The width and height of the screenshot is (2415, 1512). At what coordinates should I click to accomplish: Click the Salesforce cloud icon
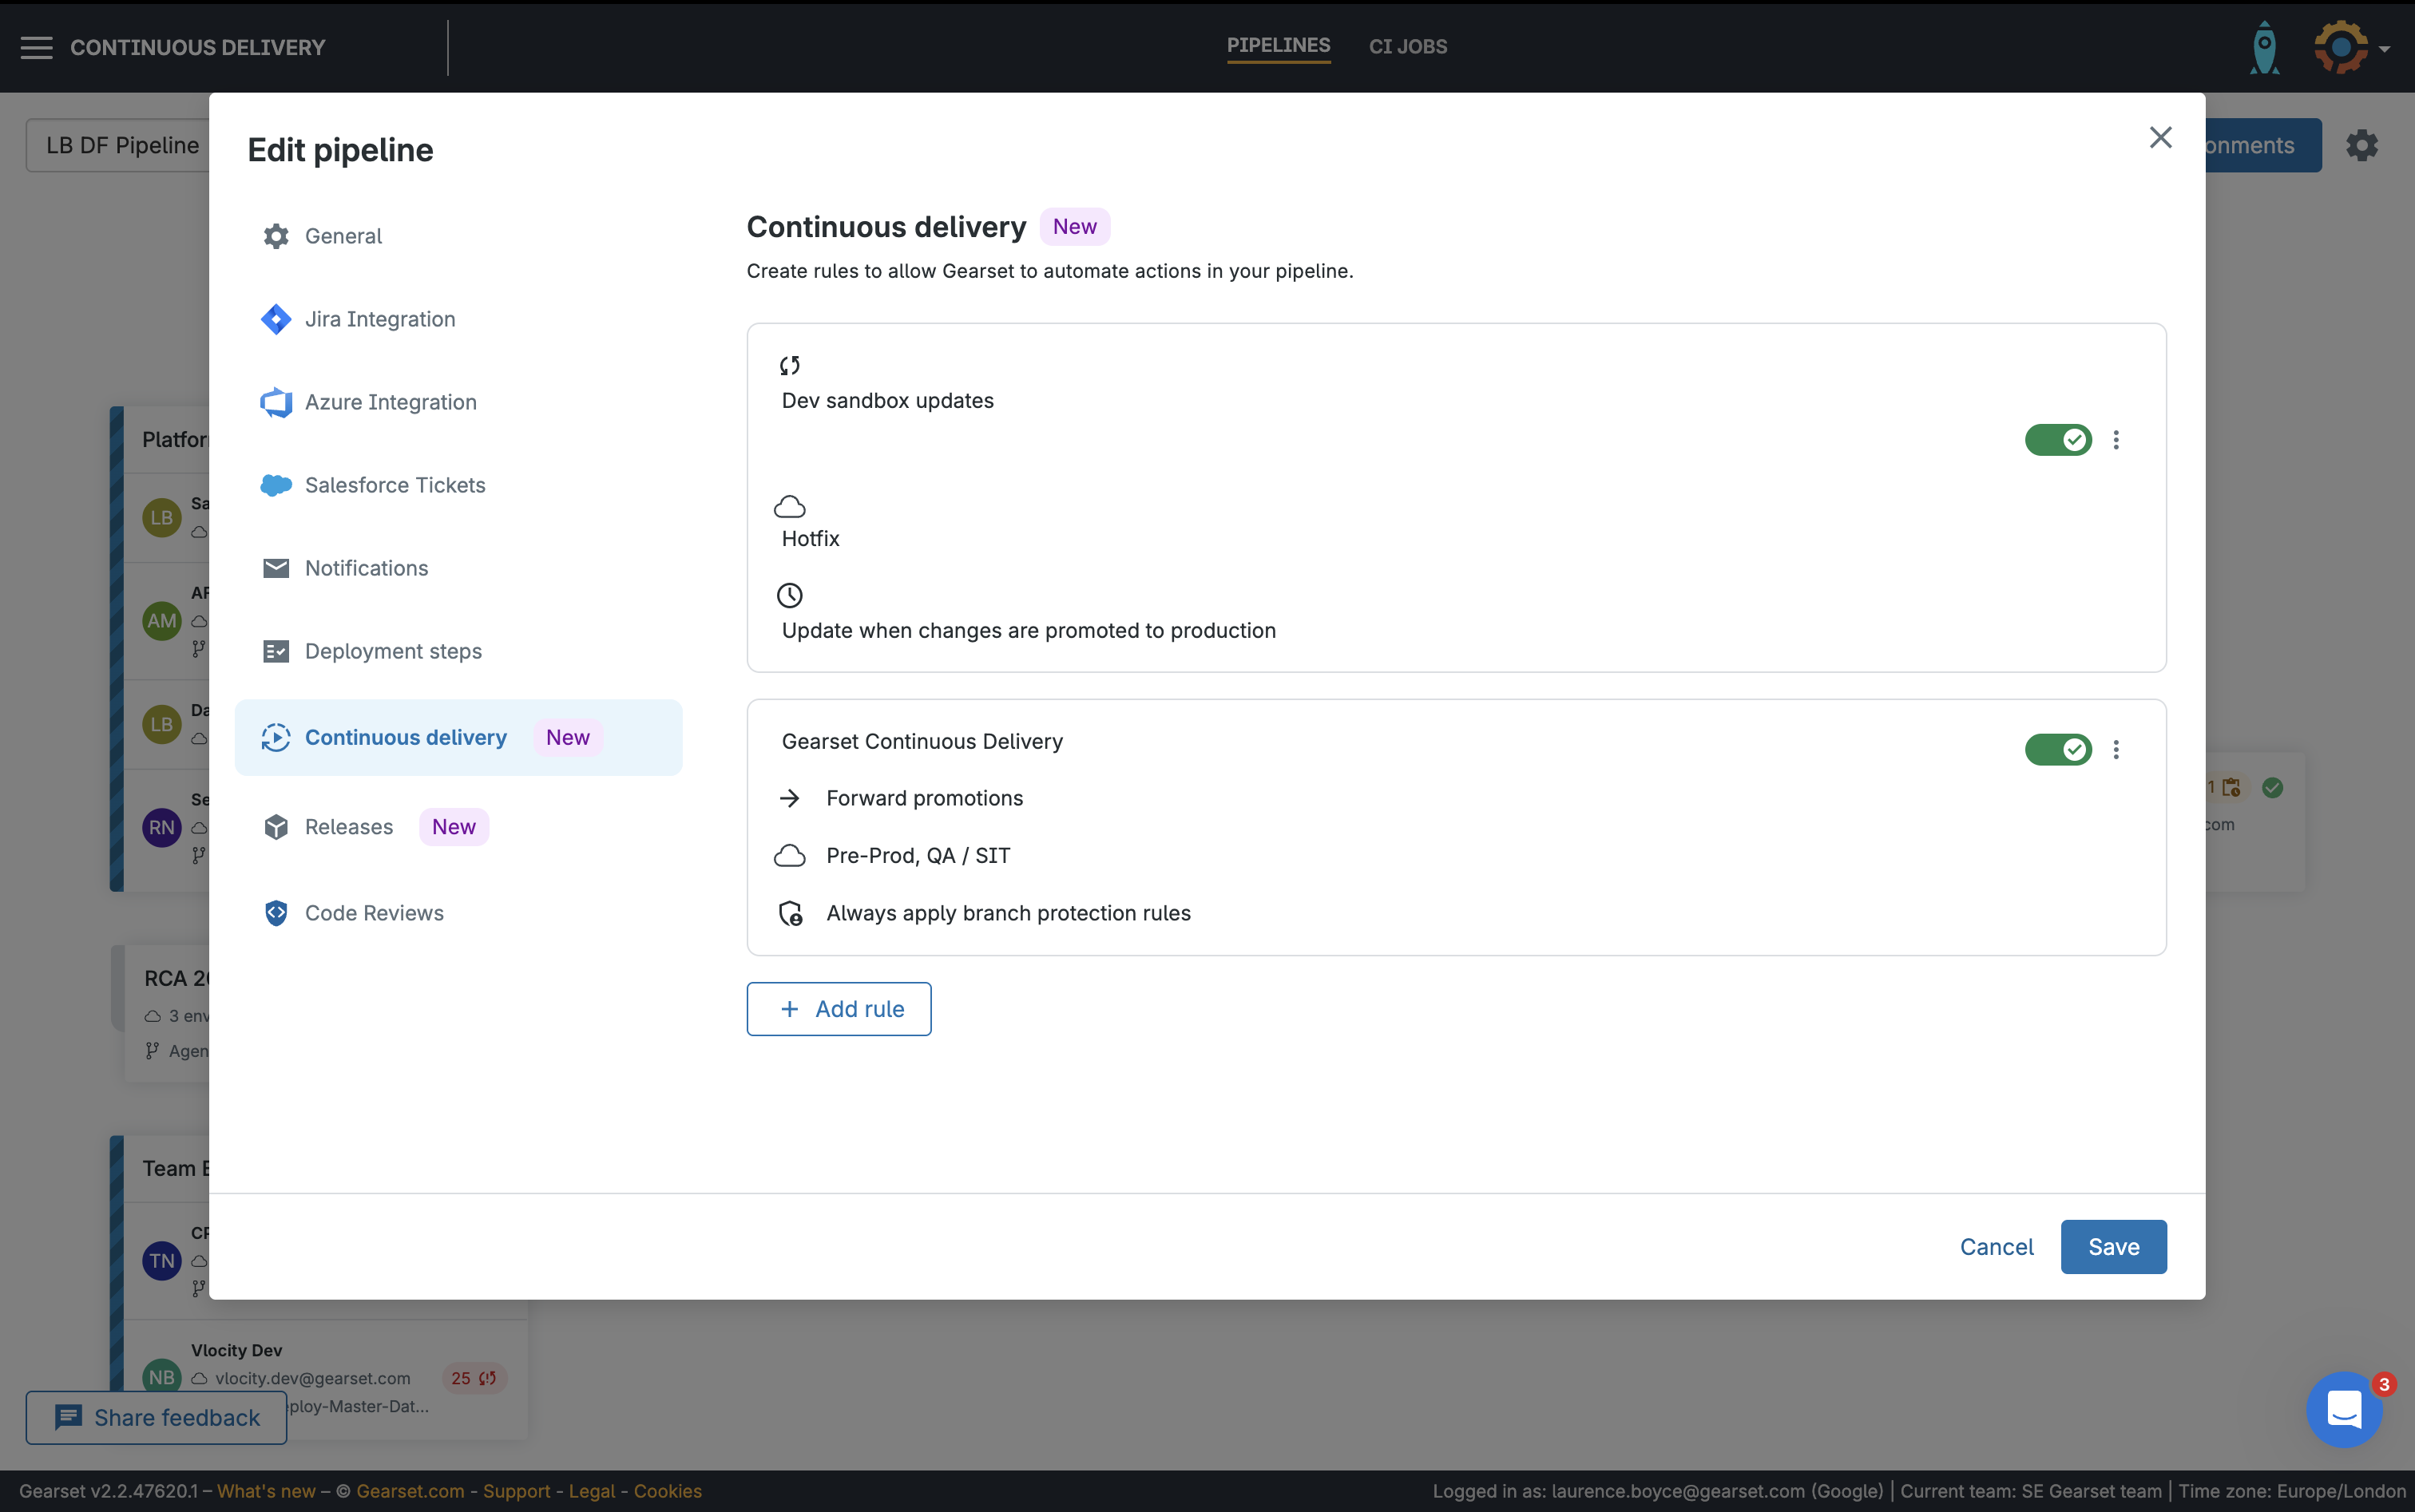(x=276, y=485)
